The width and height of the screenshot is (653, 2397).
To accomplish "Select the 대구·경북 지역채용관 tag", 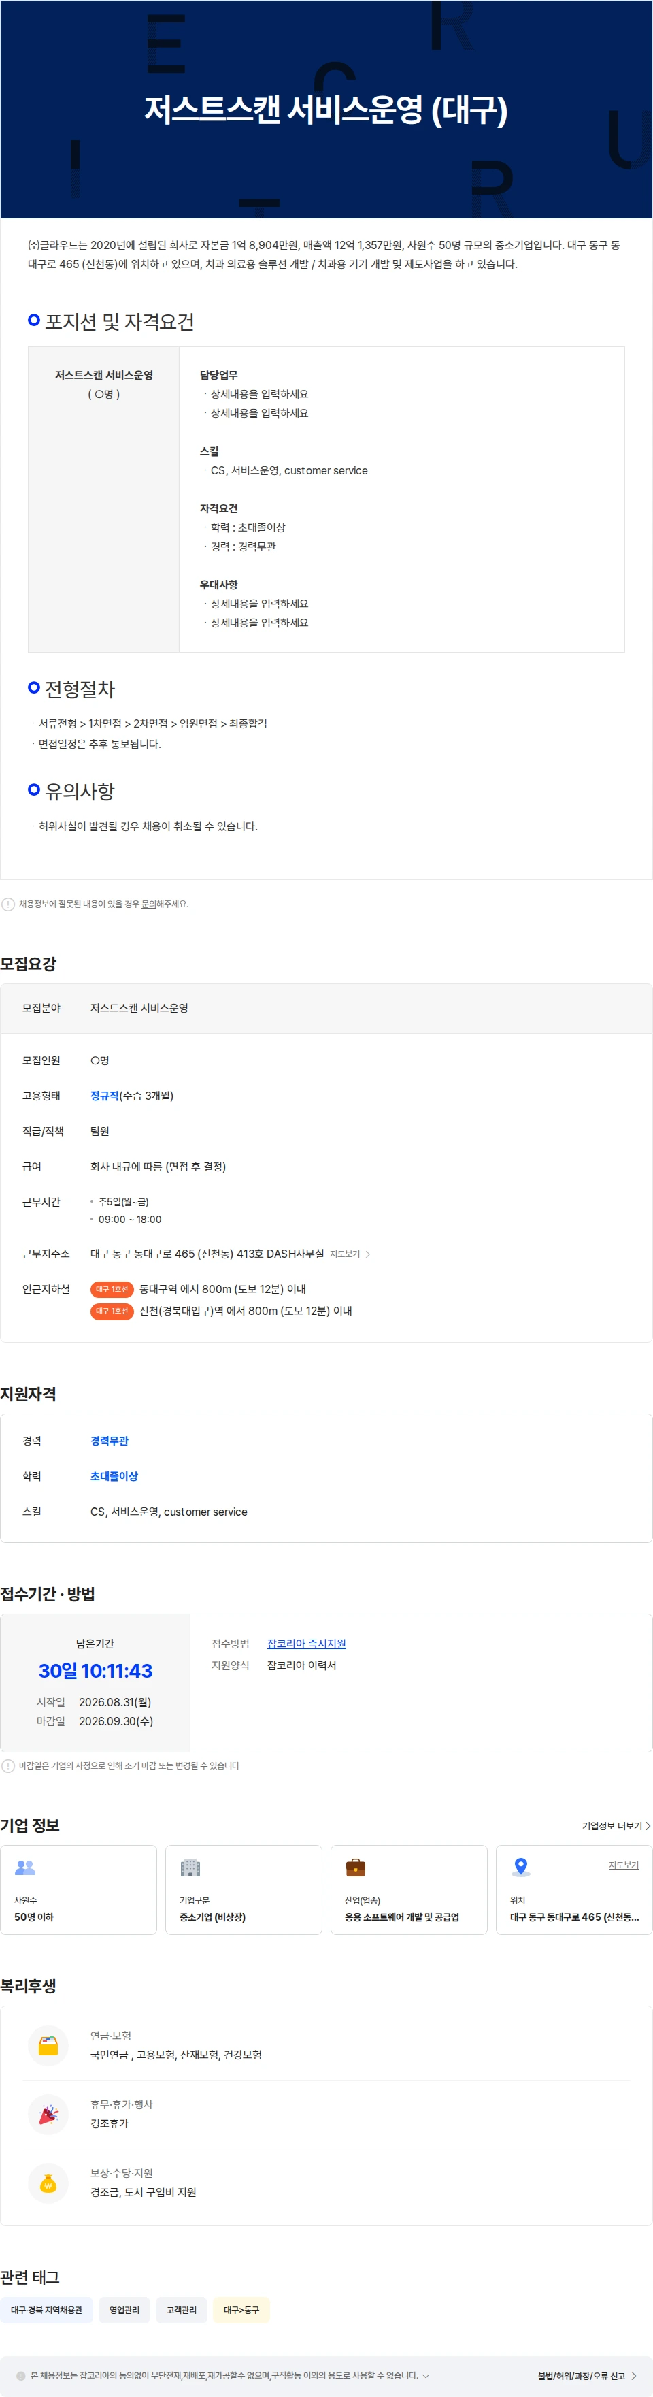I will point(46,2309).
